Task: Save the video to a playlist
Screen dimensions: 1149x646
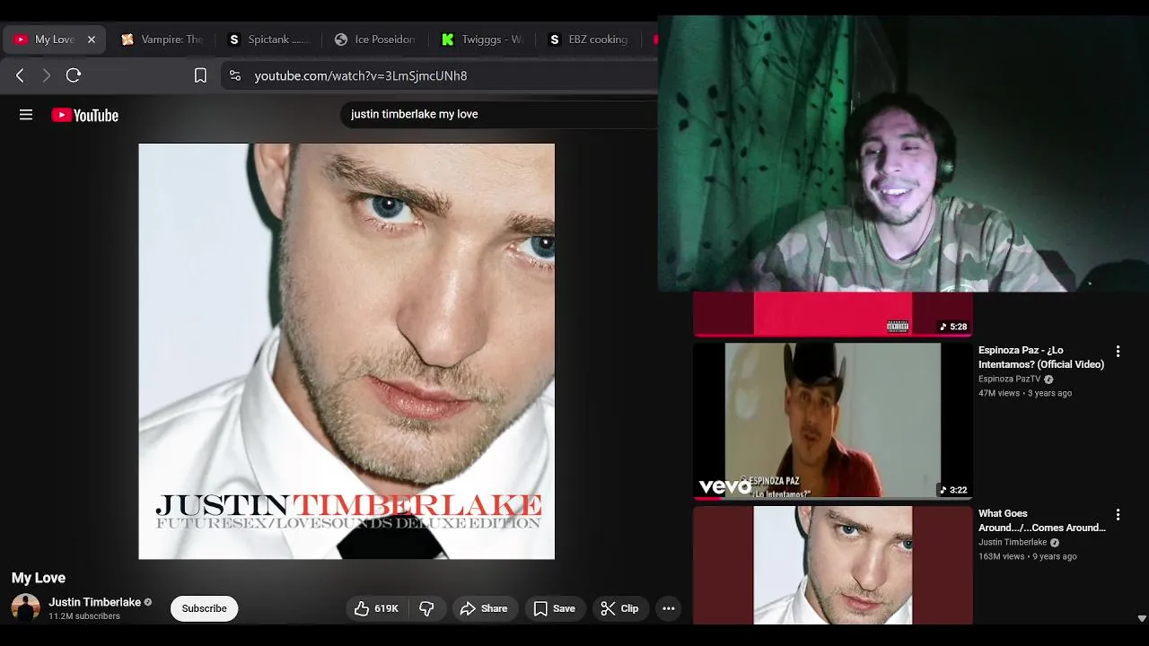Action: pos(554,608)
